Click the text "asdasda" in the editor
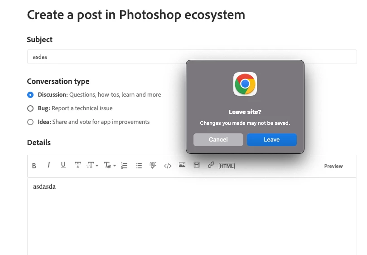This screenshot has width=367, height=255. [x=44, y=186]
